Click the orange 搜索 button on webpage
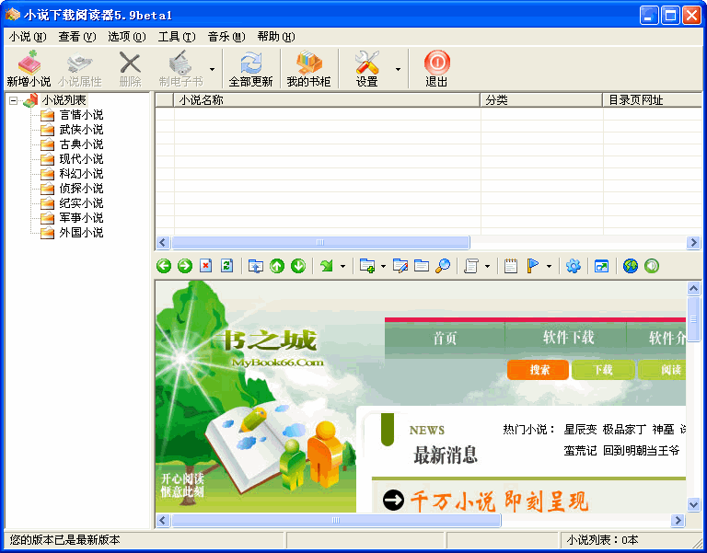This screenshot has width=707, height=553. (537, 370)
